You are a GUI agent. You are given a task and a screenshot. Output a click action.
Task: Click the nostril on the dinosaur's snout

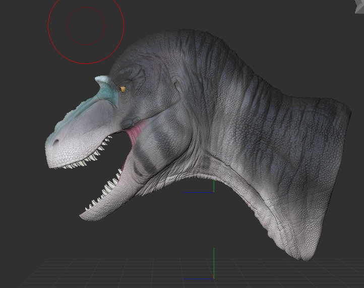click(x=55, y=141)
